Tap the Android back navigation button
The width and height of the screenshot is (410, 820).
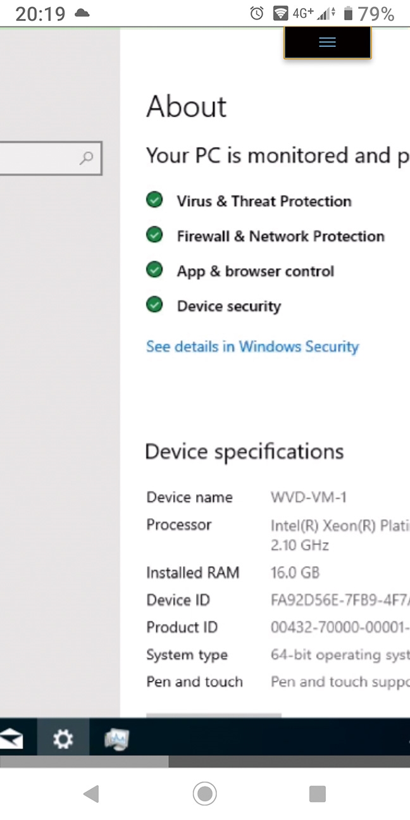(91, 794)
